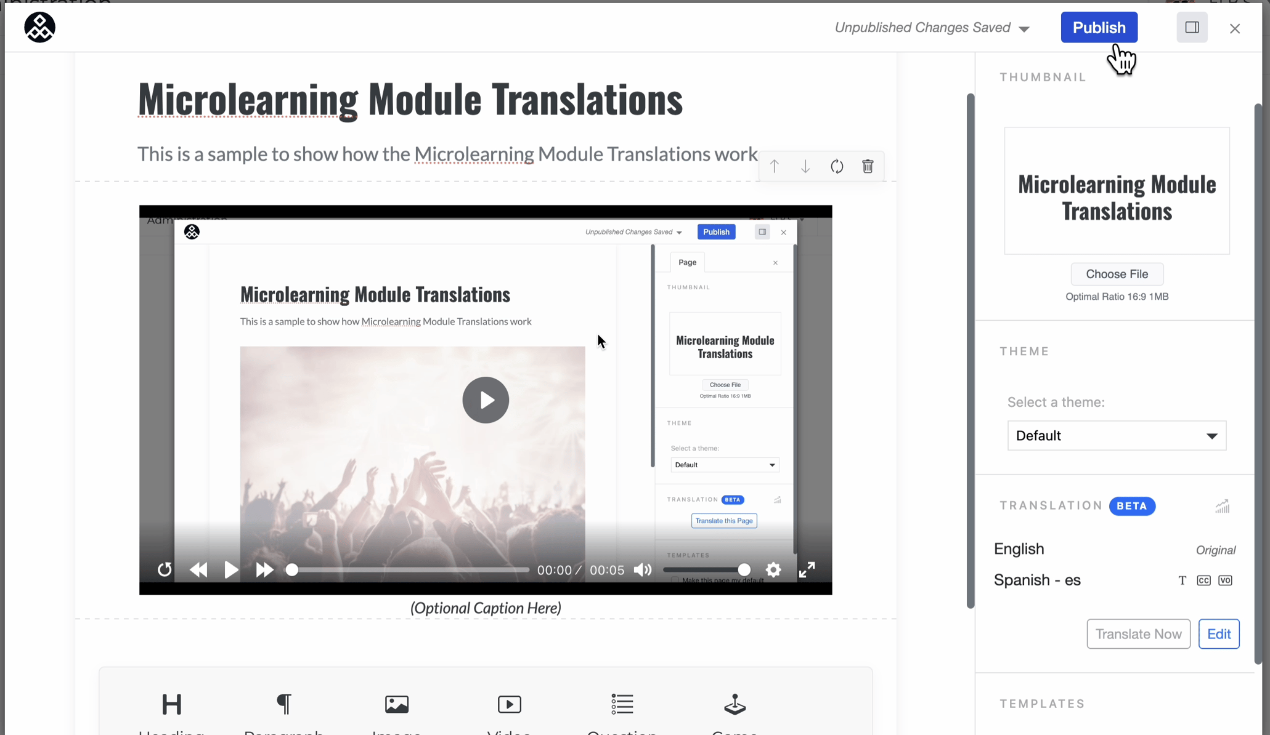Toggle closed captions for Spanish
The width and height of the screenshot is (1270, 735).
[1203, 580]
